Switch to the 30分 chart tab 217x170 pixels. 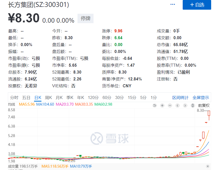tap(119, 98)
